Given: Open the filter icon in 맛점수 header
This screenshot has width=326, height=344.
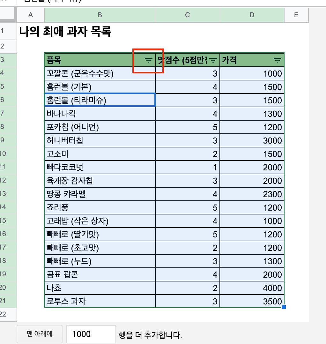Looking at the screenshot, I should (213, 60).
